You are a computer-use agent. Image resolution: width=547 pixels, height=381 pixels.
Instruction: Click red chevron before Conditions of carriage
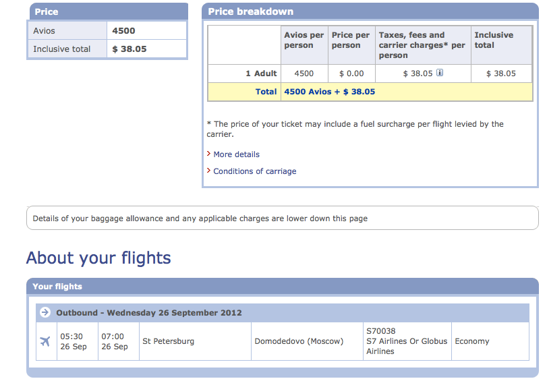[x=208, y=170]
